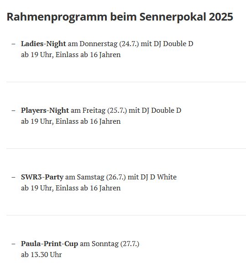Click the SWR3-Party bold label
This screenshot has height=268, width=246.
pyautogui.click(x=42, y=178)
